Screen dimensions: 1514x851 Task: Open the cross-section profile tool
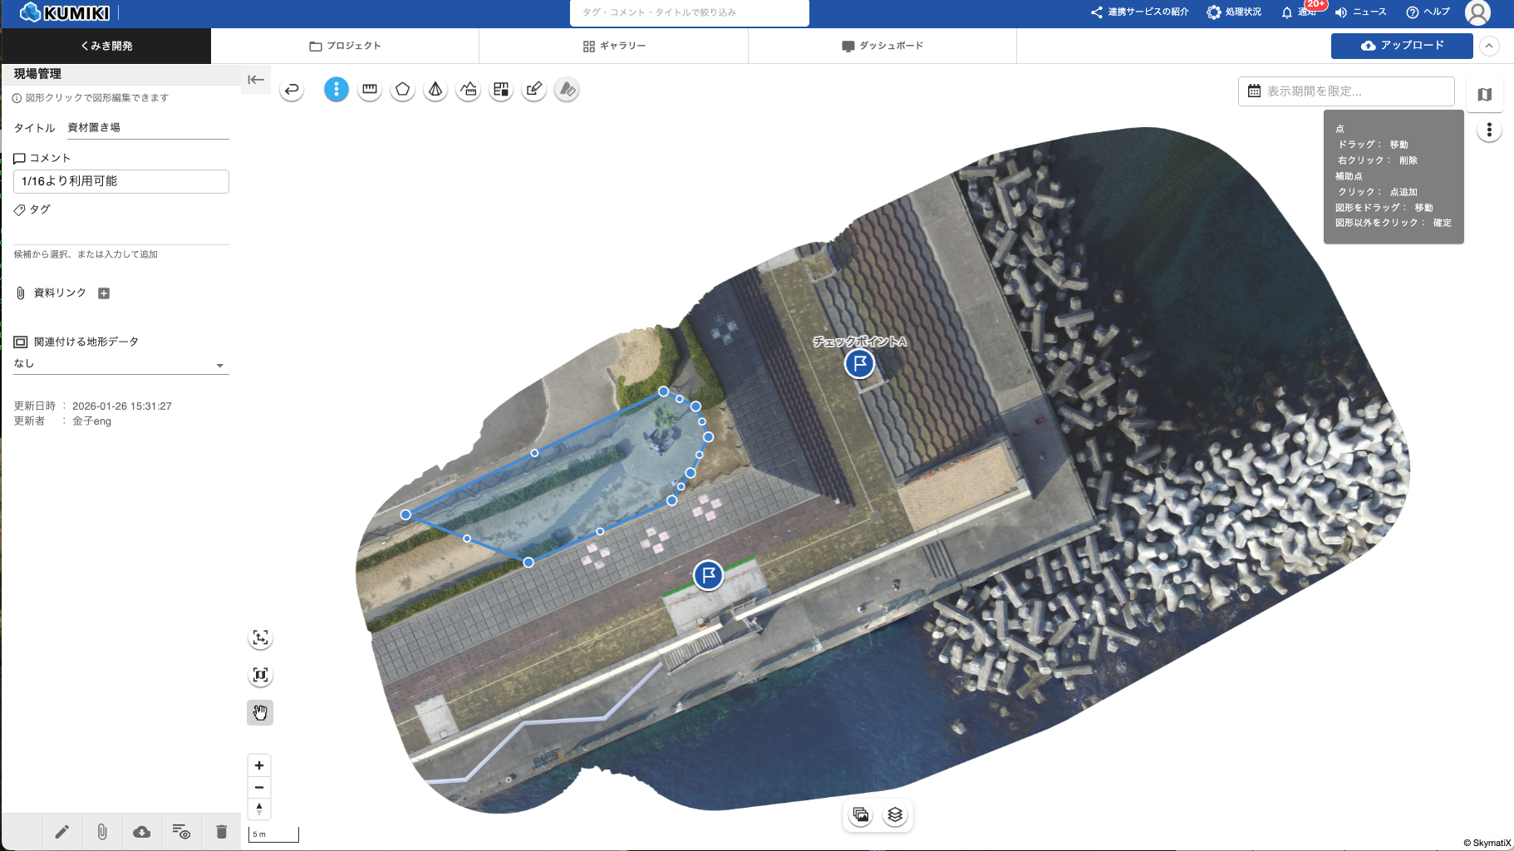pyautogui.click(x=469, y=90)
